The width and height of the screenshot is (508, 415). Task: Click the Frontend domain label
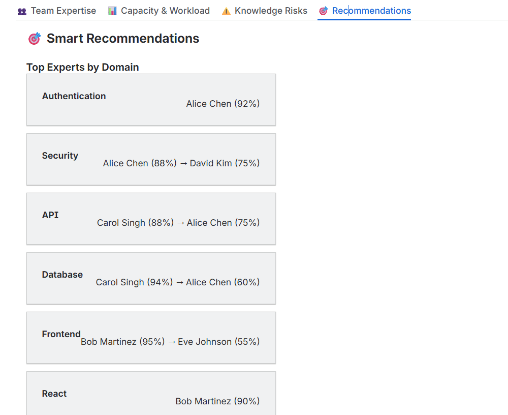[61, 334]
